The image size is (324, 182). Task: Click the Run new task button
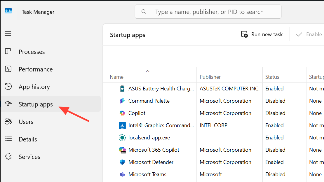click(x=262, y=34)
